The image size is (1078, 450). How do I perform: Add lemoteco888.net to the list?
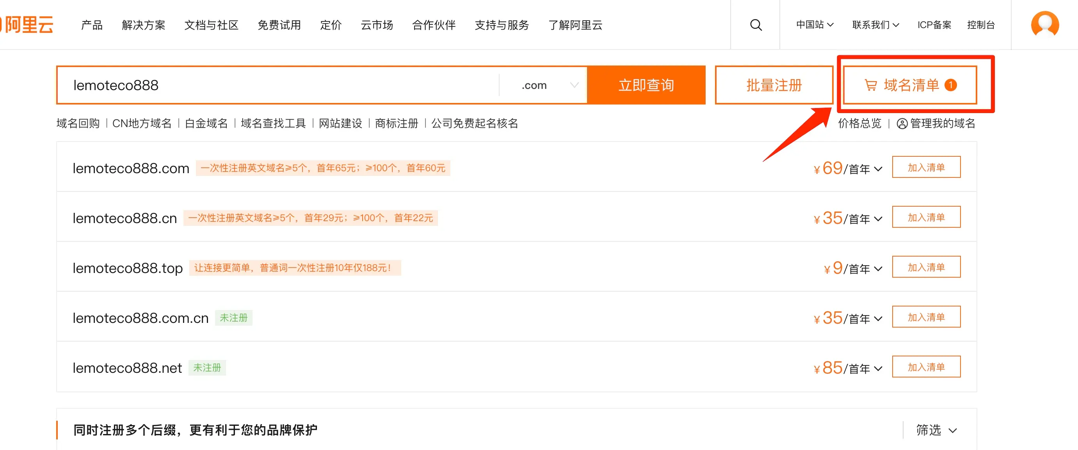coord(926,367)
